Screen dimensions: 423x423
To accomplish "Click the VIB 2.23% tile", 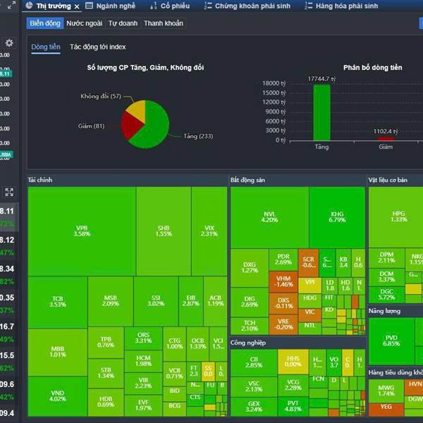I will click(x=143, y=384).
